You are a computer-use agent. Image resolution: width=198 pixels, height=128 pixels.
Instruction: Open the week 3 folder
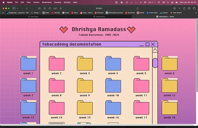(85, 63)
